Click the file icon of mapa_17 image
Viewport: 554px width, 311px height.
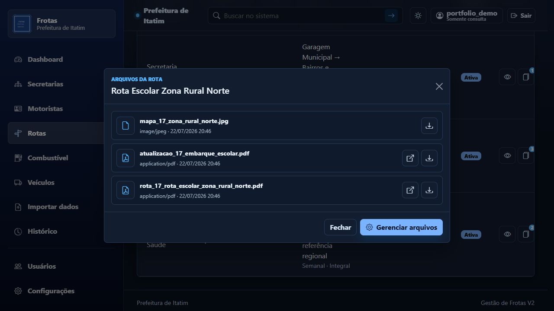pos(126,126)
